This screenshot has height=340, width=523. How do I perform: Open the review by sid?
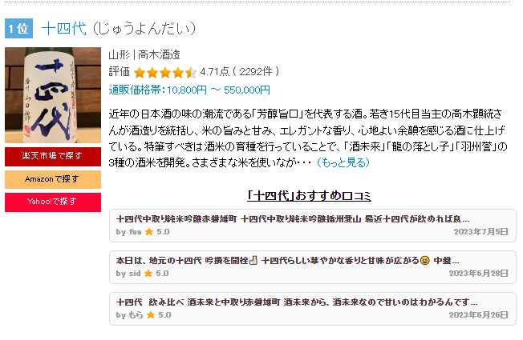313,267
